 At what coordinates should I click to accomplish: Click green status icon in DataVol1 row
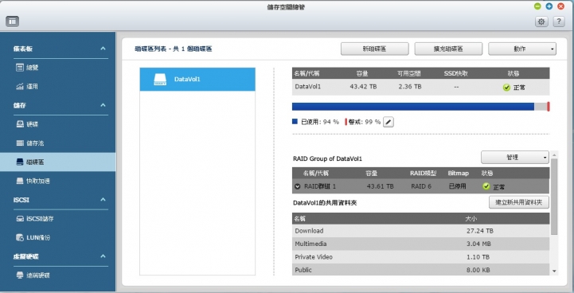tap(506, 87)
